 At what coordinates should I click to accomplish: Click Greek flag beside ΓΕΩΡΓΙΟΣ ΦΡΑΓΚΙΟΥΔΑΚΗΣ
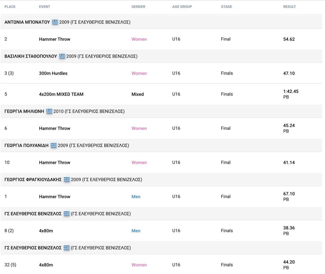coord(67,179)
